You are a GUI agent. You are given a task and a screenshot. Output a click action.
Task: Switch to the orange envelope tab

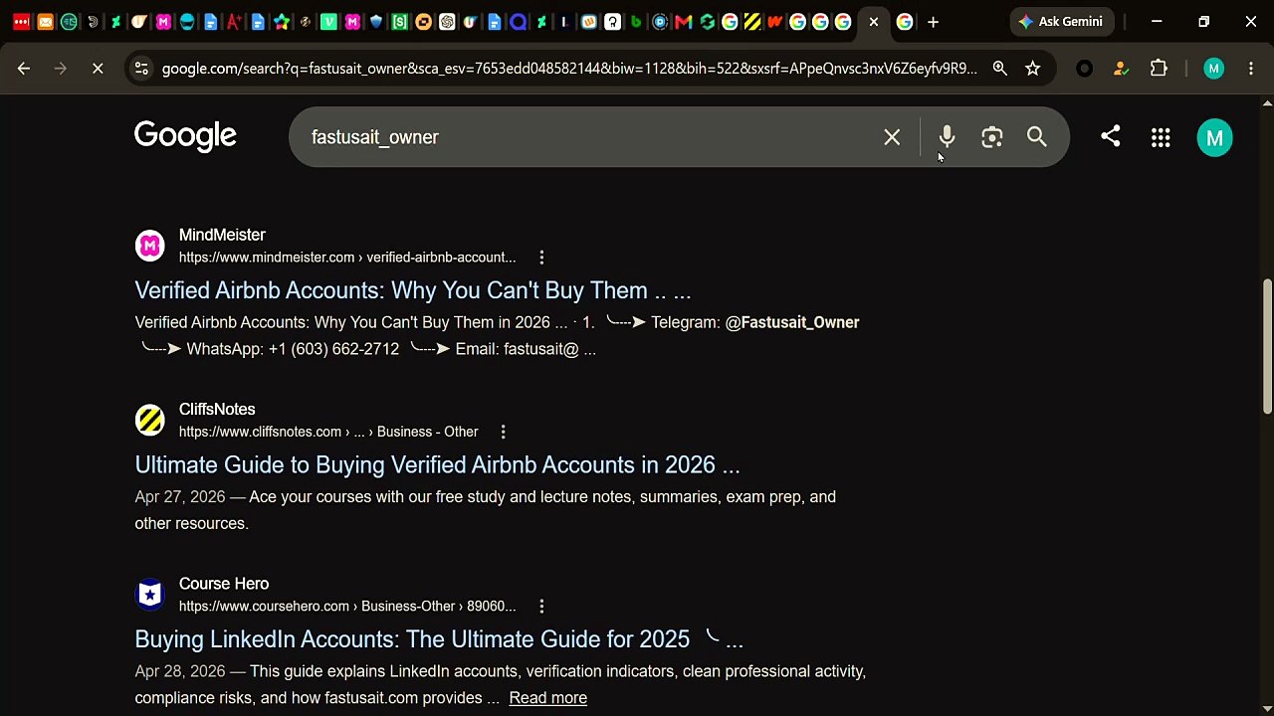coord(45,22)
